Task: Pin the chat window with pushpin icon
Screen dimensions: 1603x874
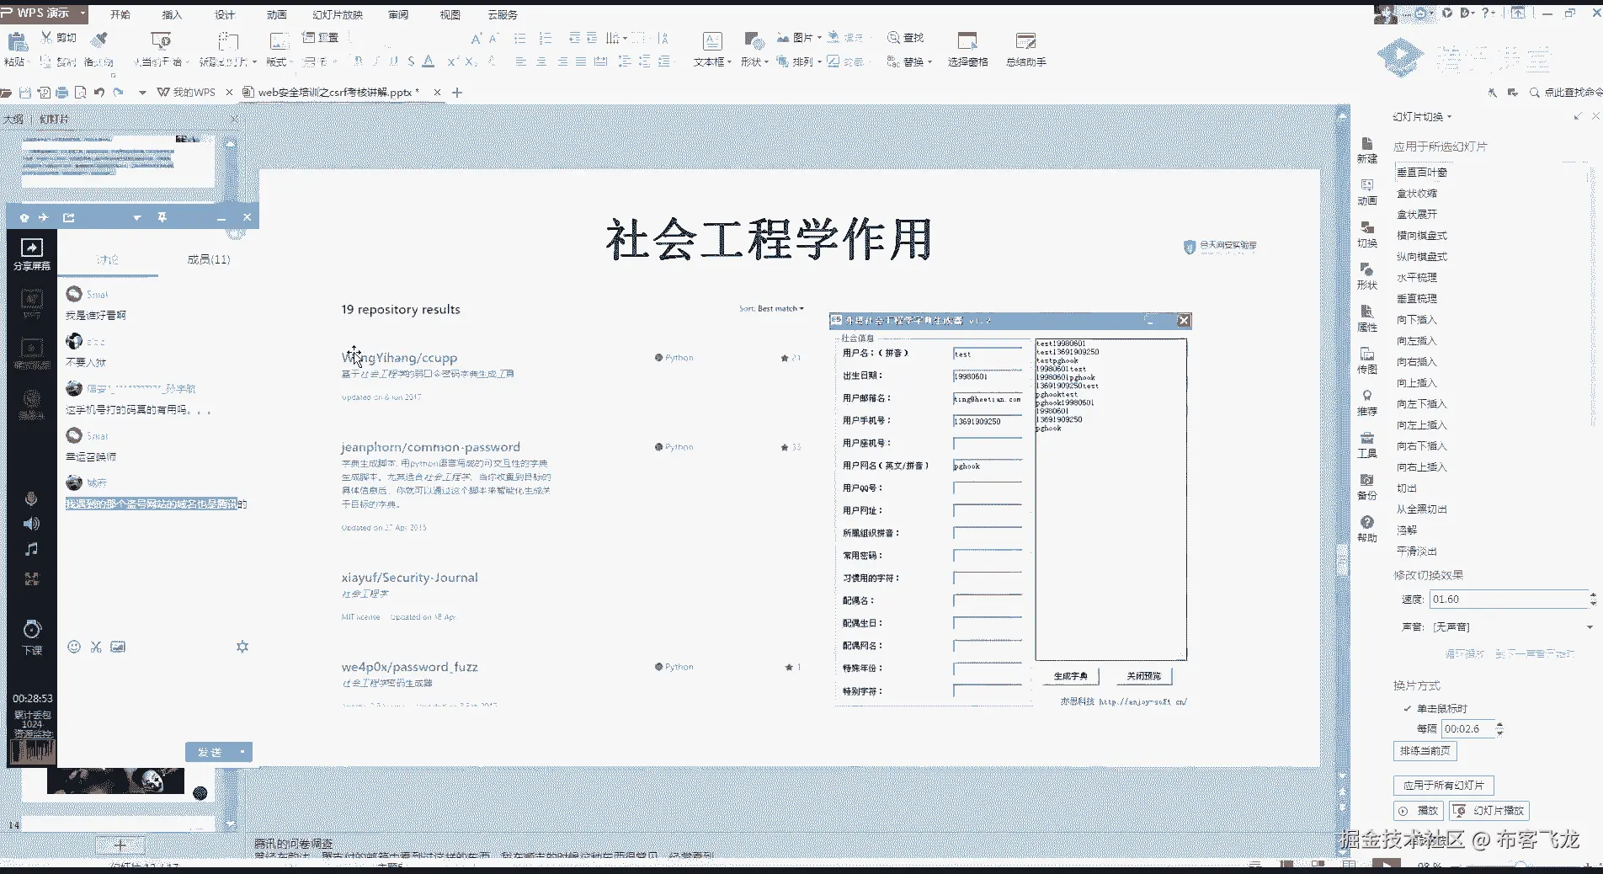Action: pos(162,217)
